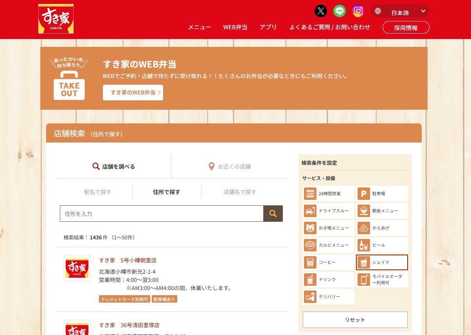Enable the 駐車場 parking filter
Screen dimensions: 471x335
pyautogui.click(x=382, y=194)
